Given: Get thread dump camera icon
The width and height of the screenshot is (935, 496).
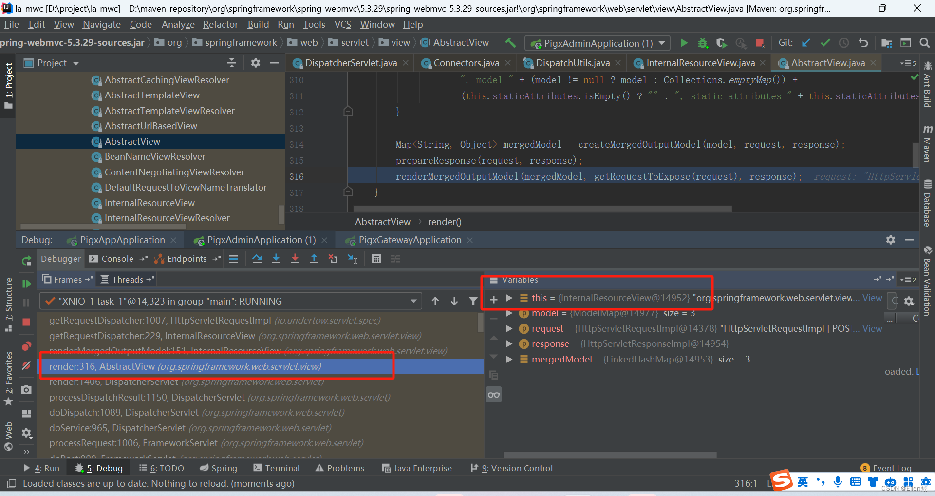Looking at the screenshot, I should pyautogui.click(x=26, y=389).
